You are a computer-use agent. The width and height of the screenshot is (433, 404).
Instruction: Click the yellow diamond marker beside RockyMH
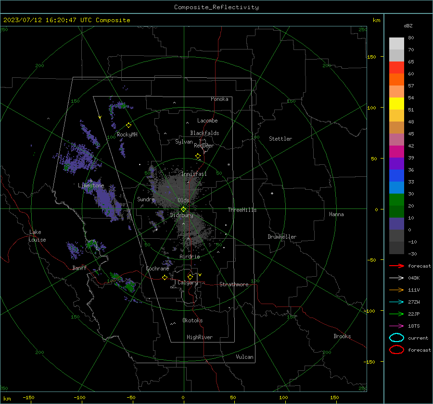(x=128, y=125)
